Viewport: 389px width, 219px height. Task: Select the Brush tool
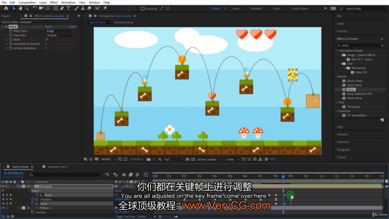[x=76, y=8]
